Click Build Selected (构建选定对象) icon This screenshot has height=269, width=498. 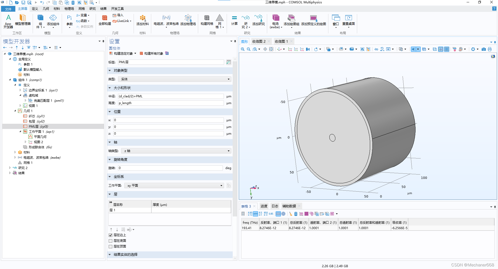click(x=111, y=54)
